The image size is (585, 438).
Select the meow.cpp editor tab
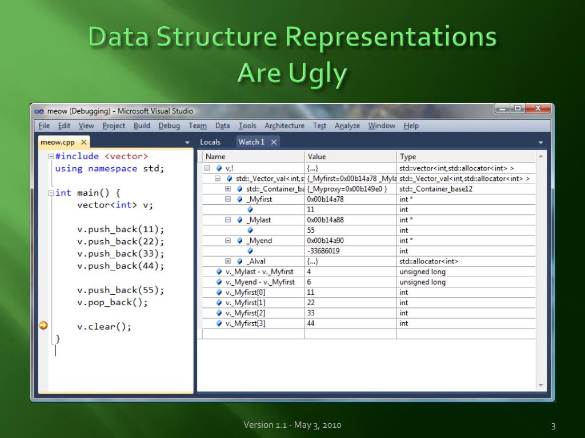click(x=58, y=142)
